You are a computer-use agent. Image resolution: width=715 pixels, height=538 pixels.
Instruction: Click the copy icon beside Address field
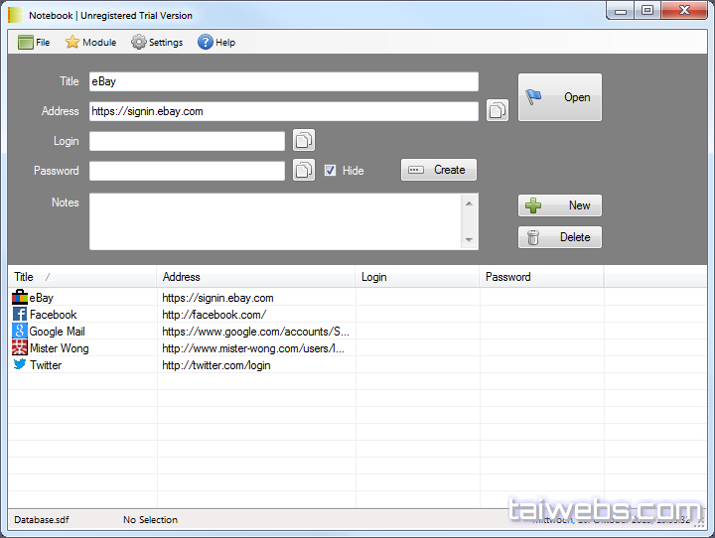[498, 111]
